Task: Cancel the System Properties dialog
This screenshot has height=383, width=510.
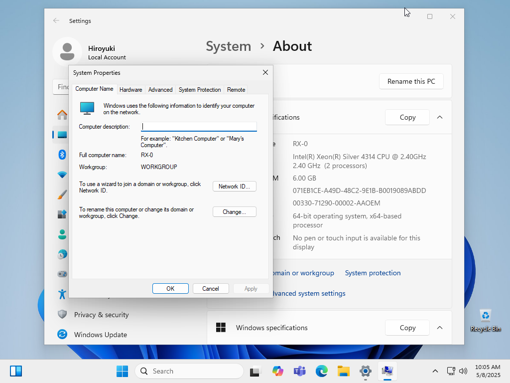Action: [211, 289]
